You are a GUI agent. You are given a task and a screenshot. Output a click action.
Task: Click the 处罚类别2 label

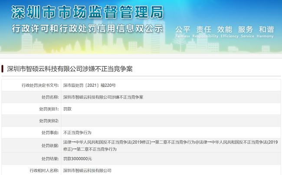tap(49, 121)
